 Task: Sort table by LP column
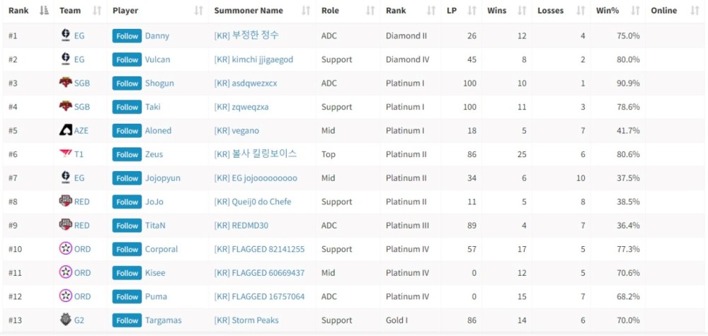(x=452, y=11)
